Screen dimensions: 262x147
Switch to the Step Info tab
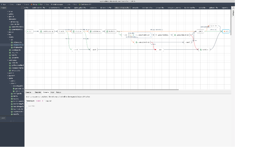[38, 92]
